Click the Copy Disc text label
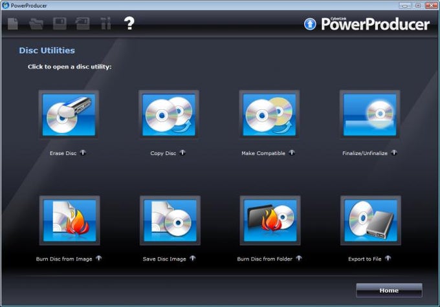 163,153
